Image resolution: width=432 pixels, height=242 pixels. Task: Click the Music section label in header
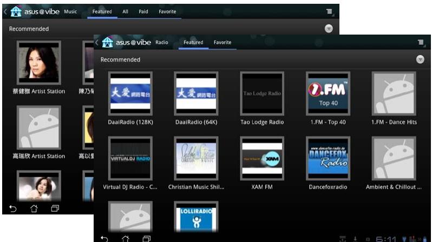pyautogui.click(x=70, y=11)
